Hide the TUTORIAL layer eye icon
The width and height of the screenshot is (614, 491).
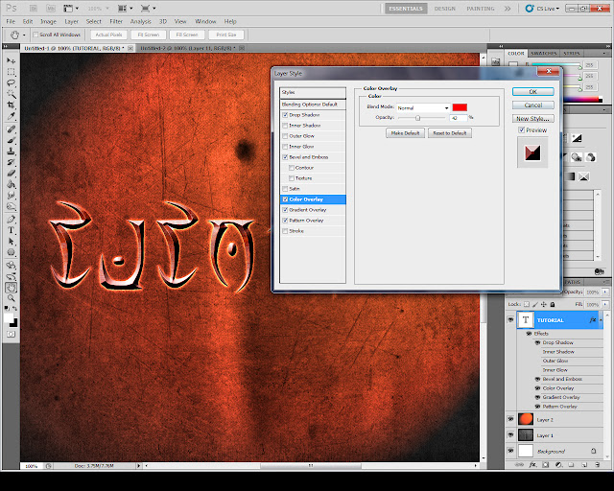pyautogui.click(x=510, y=320)
